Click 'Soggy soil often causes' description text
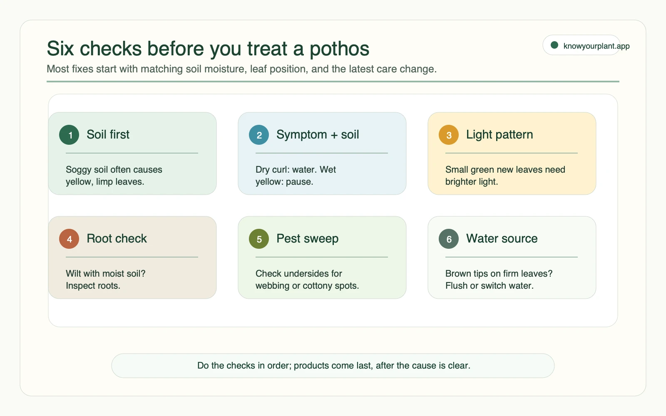 (x=114, y=169)
